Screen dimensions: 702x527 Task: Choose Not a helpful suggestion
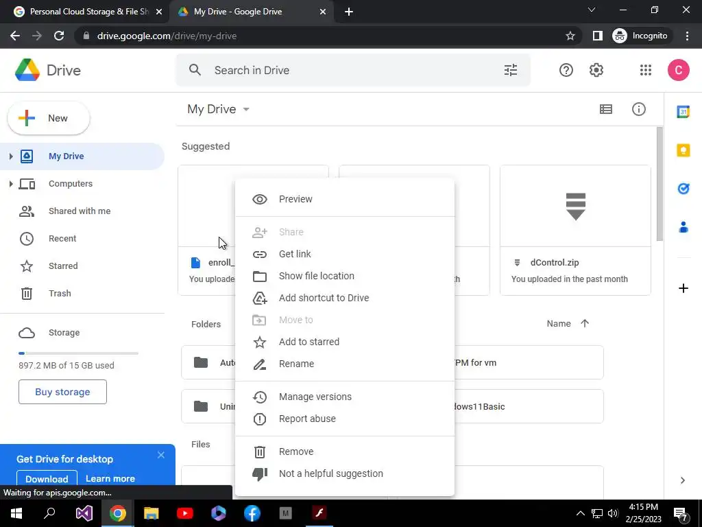tap(345, 473)
